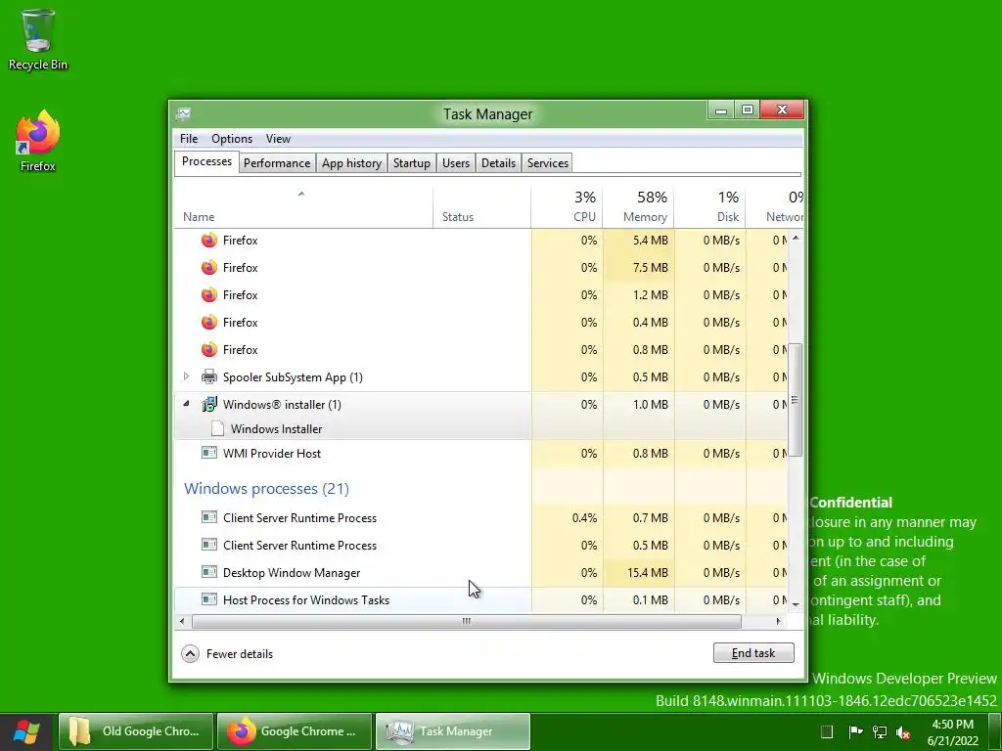Click the End task button
Screen dimensions: 1002x751
[x=753, y=652]
